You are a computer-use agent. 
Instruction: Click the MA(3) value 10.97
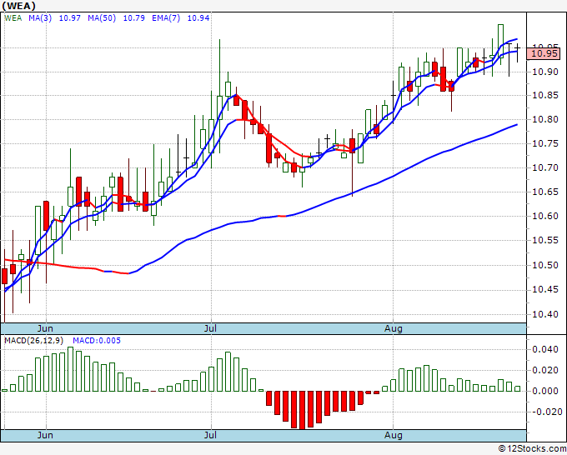70,18
